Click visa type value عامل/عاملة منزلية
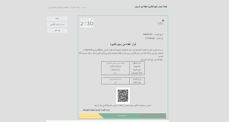The width and height of the screenshot is (229, 122). tap(115, 79)
